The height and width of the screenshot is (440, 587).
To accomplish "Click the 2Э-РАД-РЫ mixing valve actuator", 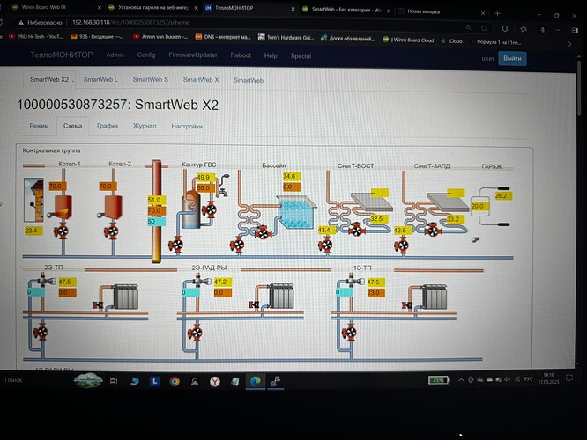I will coord(201,279).
